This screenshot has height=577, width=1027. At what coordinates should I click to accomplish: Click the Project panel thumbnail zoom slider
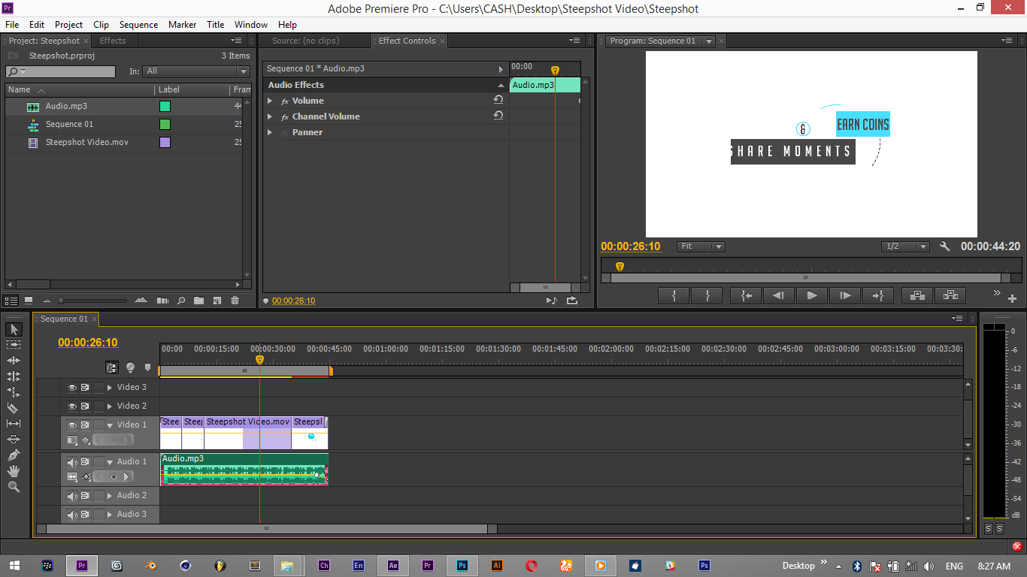pyautogui.click(x=94, y=301)
